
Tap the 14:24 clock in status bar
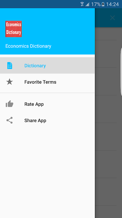[112, 4]
